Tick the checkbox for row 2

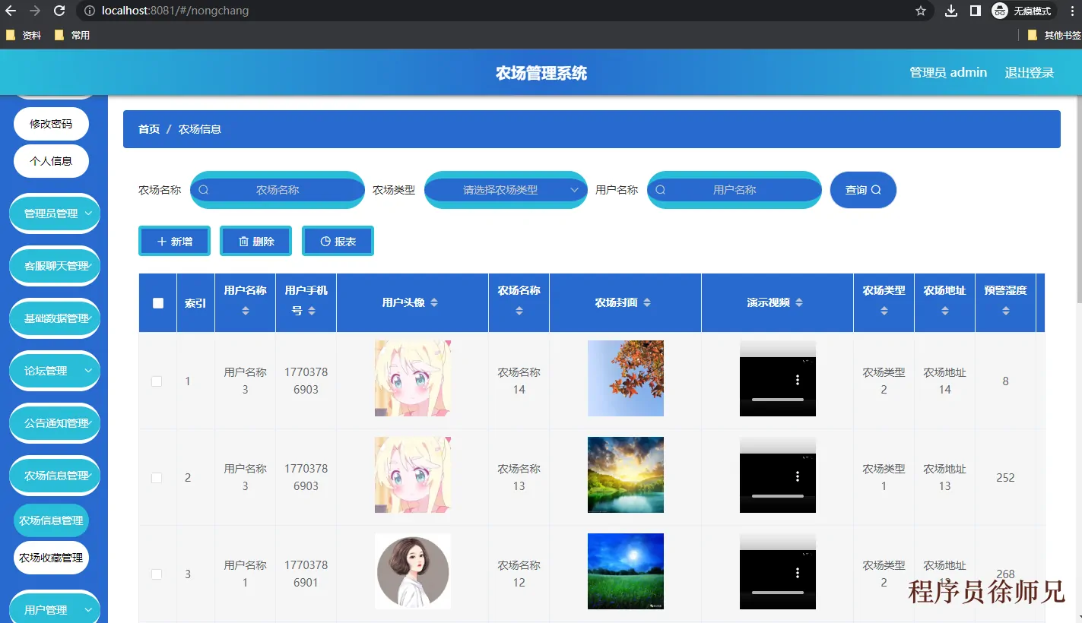point(157,478)
